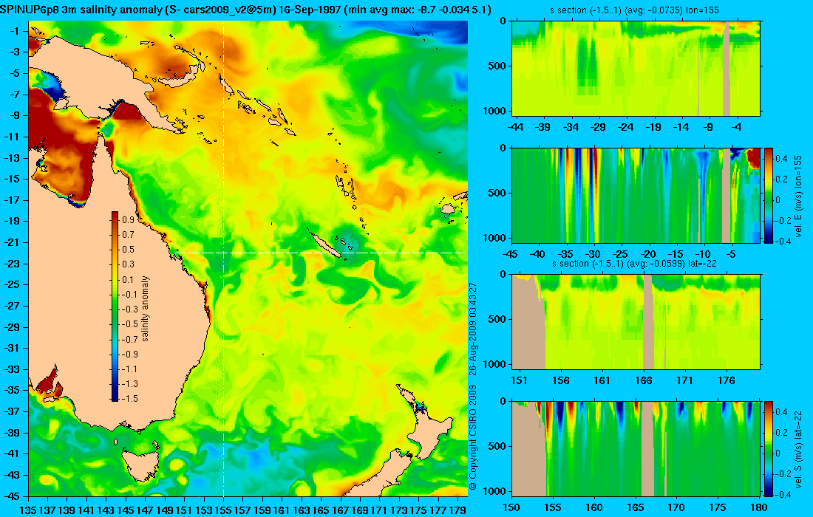Click the '150' tick on vel. S panel axis
813x517 pixels.
tap(511, 507)
